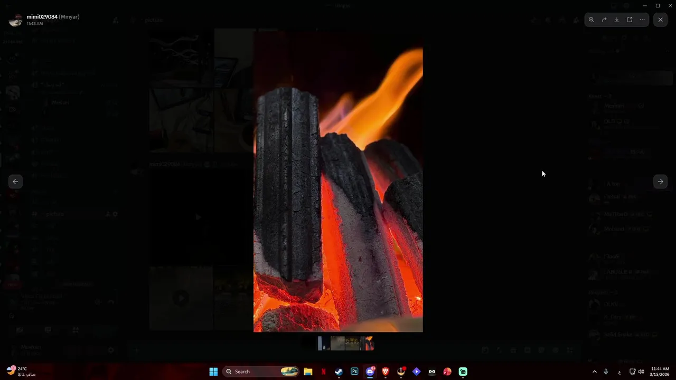Go to the previous image with left arrow

15,182
